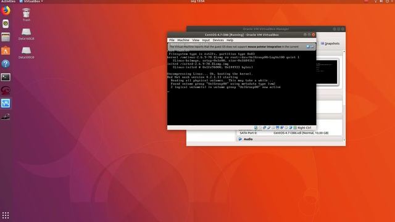Click the CPU features status bar icon
The height and width of the screenshot is (222, 395).
pyautogui.click(x=286, y=128)
